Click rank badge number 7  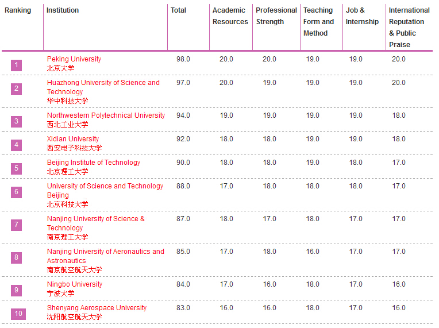[x=16, y=225]
